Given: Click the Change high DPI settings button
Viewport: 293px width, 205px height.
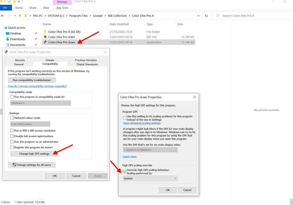Looking at the screenshot, I should (34, 154).
